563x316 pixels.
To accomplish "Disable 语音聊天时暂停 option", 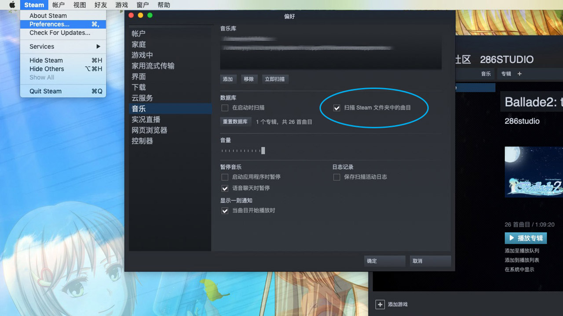I will click(x=225, y=188).
